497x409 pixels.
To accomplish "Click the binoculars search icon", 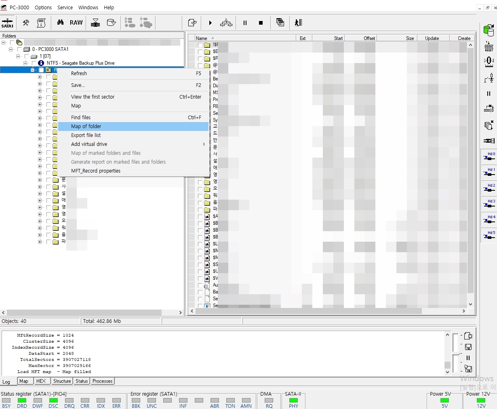I will pos(60,23).
